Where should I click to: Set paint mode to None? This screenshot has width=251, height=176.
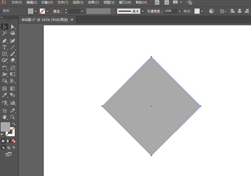coord(14,141)
